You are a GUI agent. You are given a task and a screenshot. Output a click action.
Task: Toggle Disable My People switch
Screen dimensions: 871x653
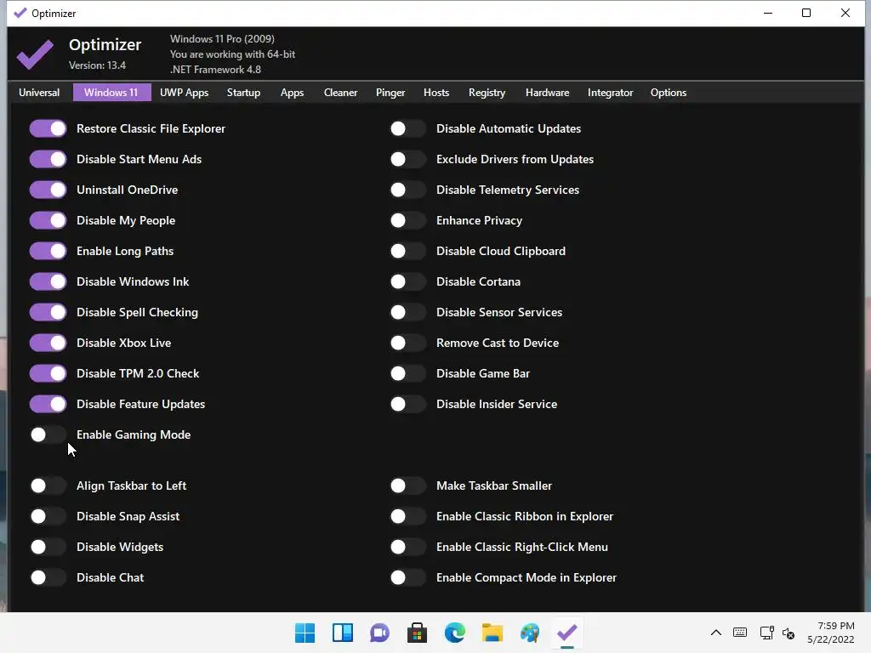pos(48,220)
